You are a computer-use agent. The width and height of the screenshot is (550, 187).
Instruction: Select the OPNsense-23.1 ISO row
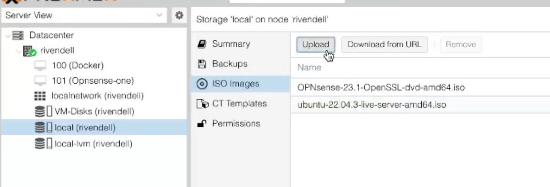[381, 87]
